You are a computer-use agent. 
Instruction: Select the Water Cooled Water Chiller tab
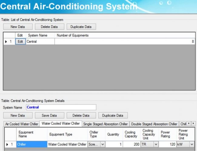pos(61,124)
